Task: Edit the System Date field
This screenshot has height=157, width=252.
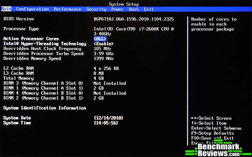Action: (x=108, y=118)
